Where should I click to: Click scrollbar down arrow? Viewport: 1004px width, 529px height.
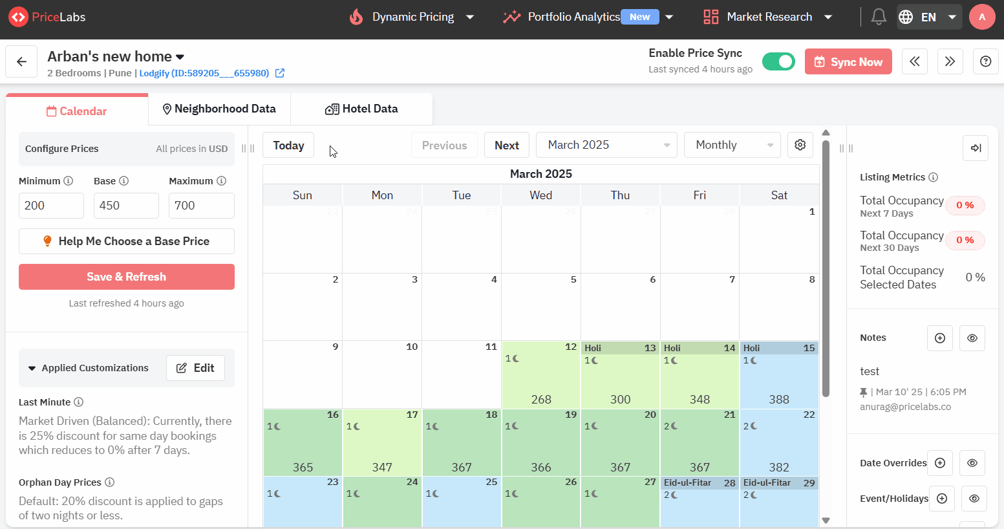pos(826,520)
